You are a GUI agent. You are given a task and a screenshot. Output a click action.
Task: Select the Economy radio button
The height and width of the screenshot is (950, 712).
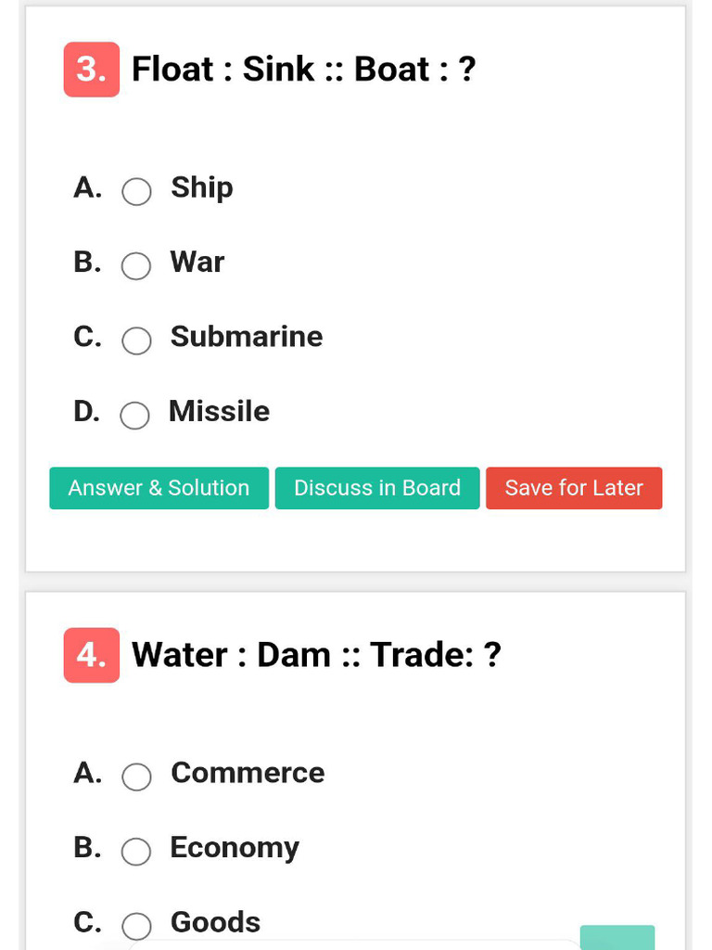coord(137,852)
